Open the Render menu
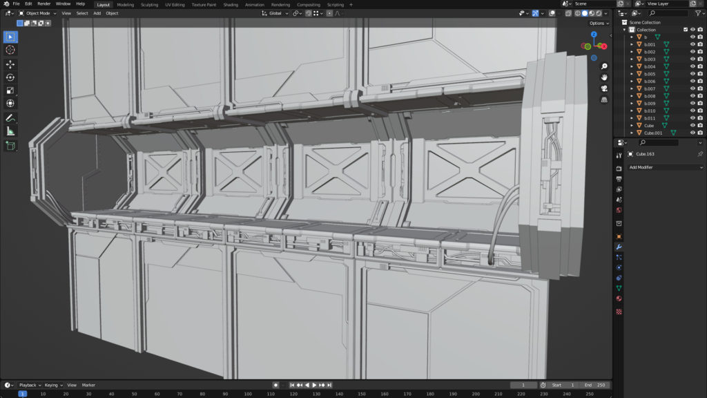Image resolution: width=707 pixels, height=398 pixels. click(x=43, y=4)
